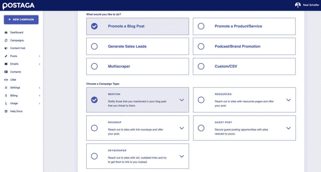Click the New Campaign button
The height and width of the screenshot is (172, 321).
point(21,20)
